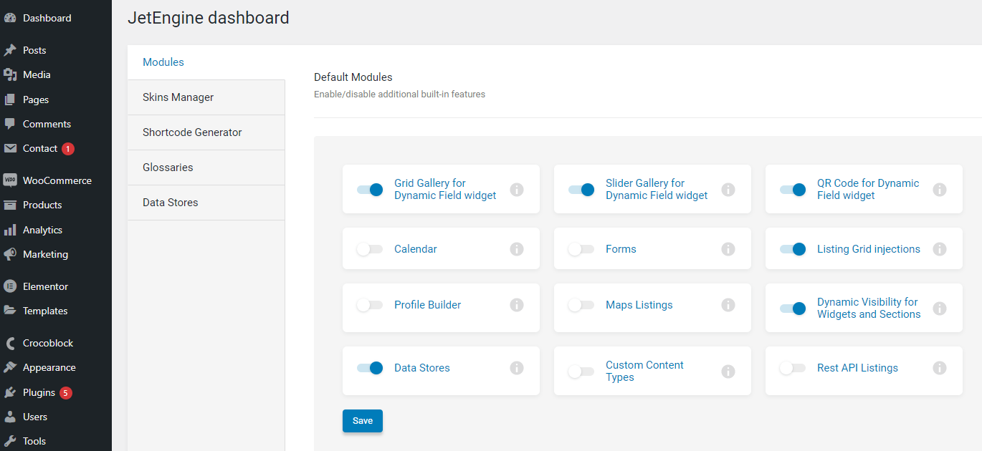The image size is (982, 451).
Task: Click the Comments speech bubble icon
Action: [x=10, y=124]
